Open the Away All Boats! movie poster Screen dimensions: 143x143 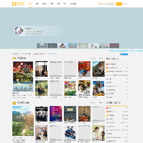pyautogui.click(x=23, y=76)
